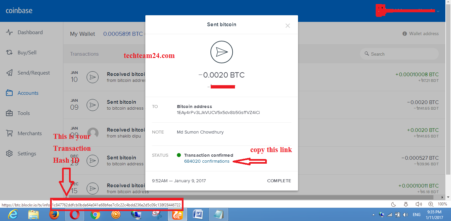Click My Wallet balance 0.0005891 BTC

click(123, 34)
